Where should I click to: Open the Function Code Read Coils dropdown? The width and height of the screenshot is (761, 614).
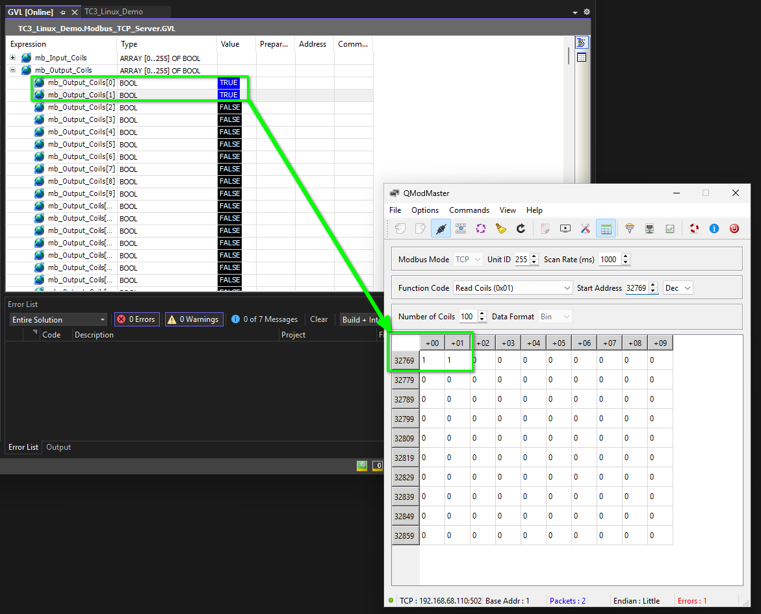coord(513,288)
